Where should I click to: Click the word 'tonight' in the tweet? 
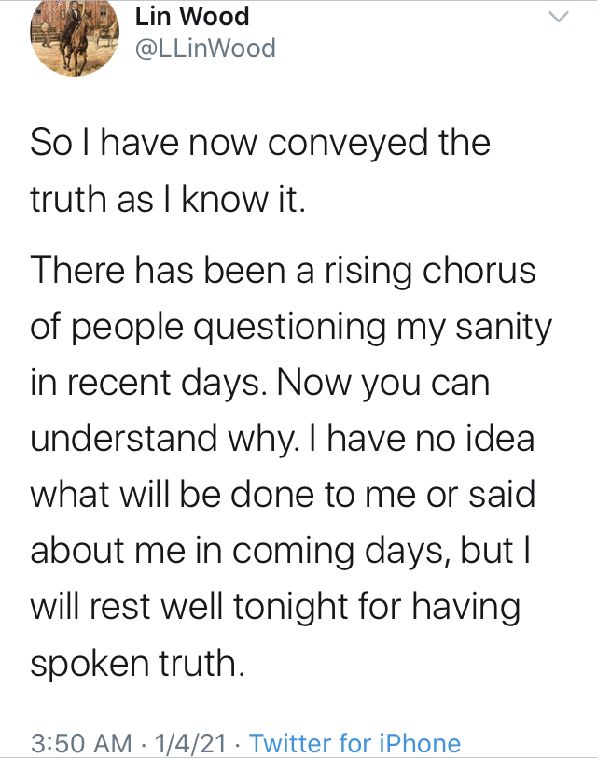click(291, 607)
